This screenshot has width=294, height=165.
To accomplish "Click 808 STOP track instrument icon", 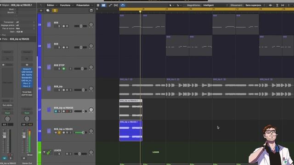I will (49, 67).
